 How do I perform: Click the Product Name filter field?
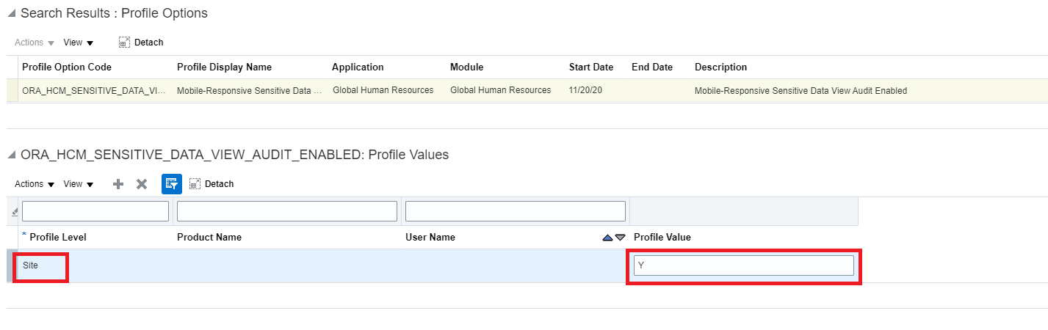click(x=286, y=211)
